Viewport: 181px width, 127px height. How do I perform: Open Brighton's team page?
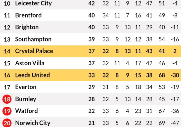pyautogui.click(x=27, y=27)
